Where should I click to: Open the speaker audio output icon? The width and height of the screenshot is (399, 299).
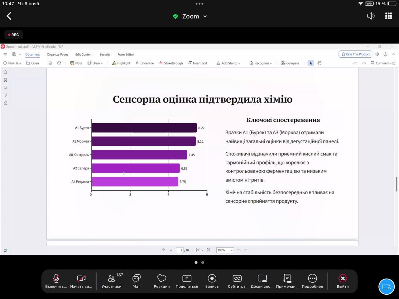click(x=371, y=16)
